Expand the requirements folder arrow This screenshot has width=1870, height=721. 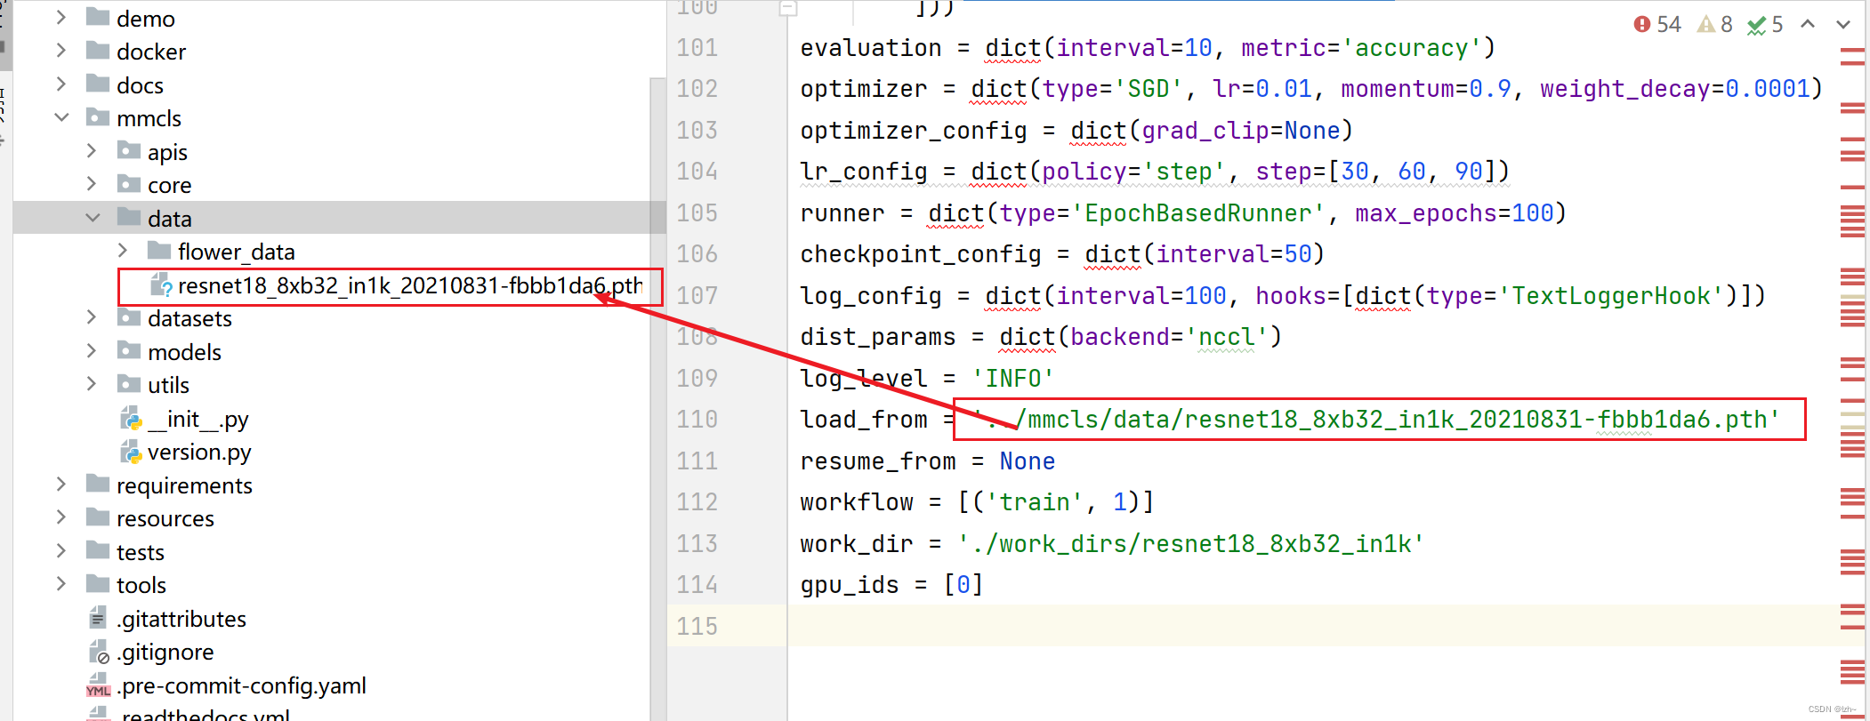click(60, 485)
